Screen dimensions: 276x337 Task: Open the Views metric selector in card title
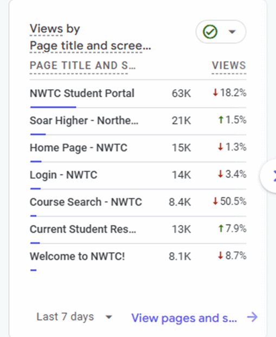46,29
